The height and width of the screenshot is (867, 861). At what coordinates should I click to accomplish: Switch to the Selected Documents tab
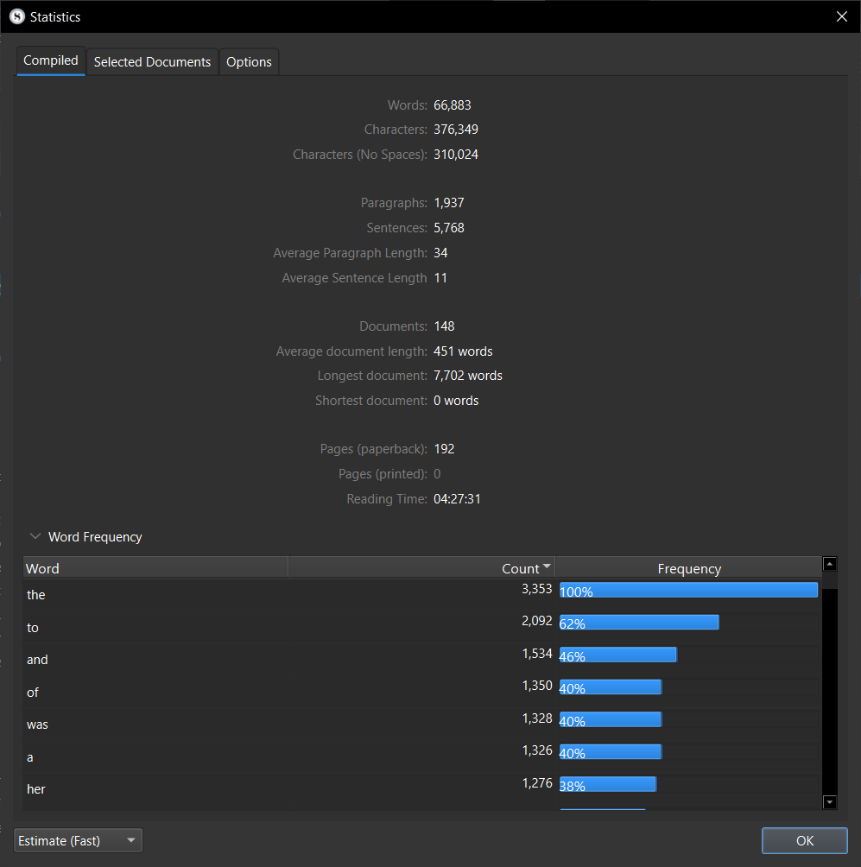[152, 62]
